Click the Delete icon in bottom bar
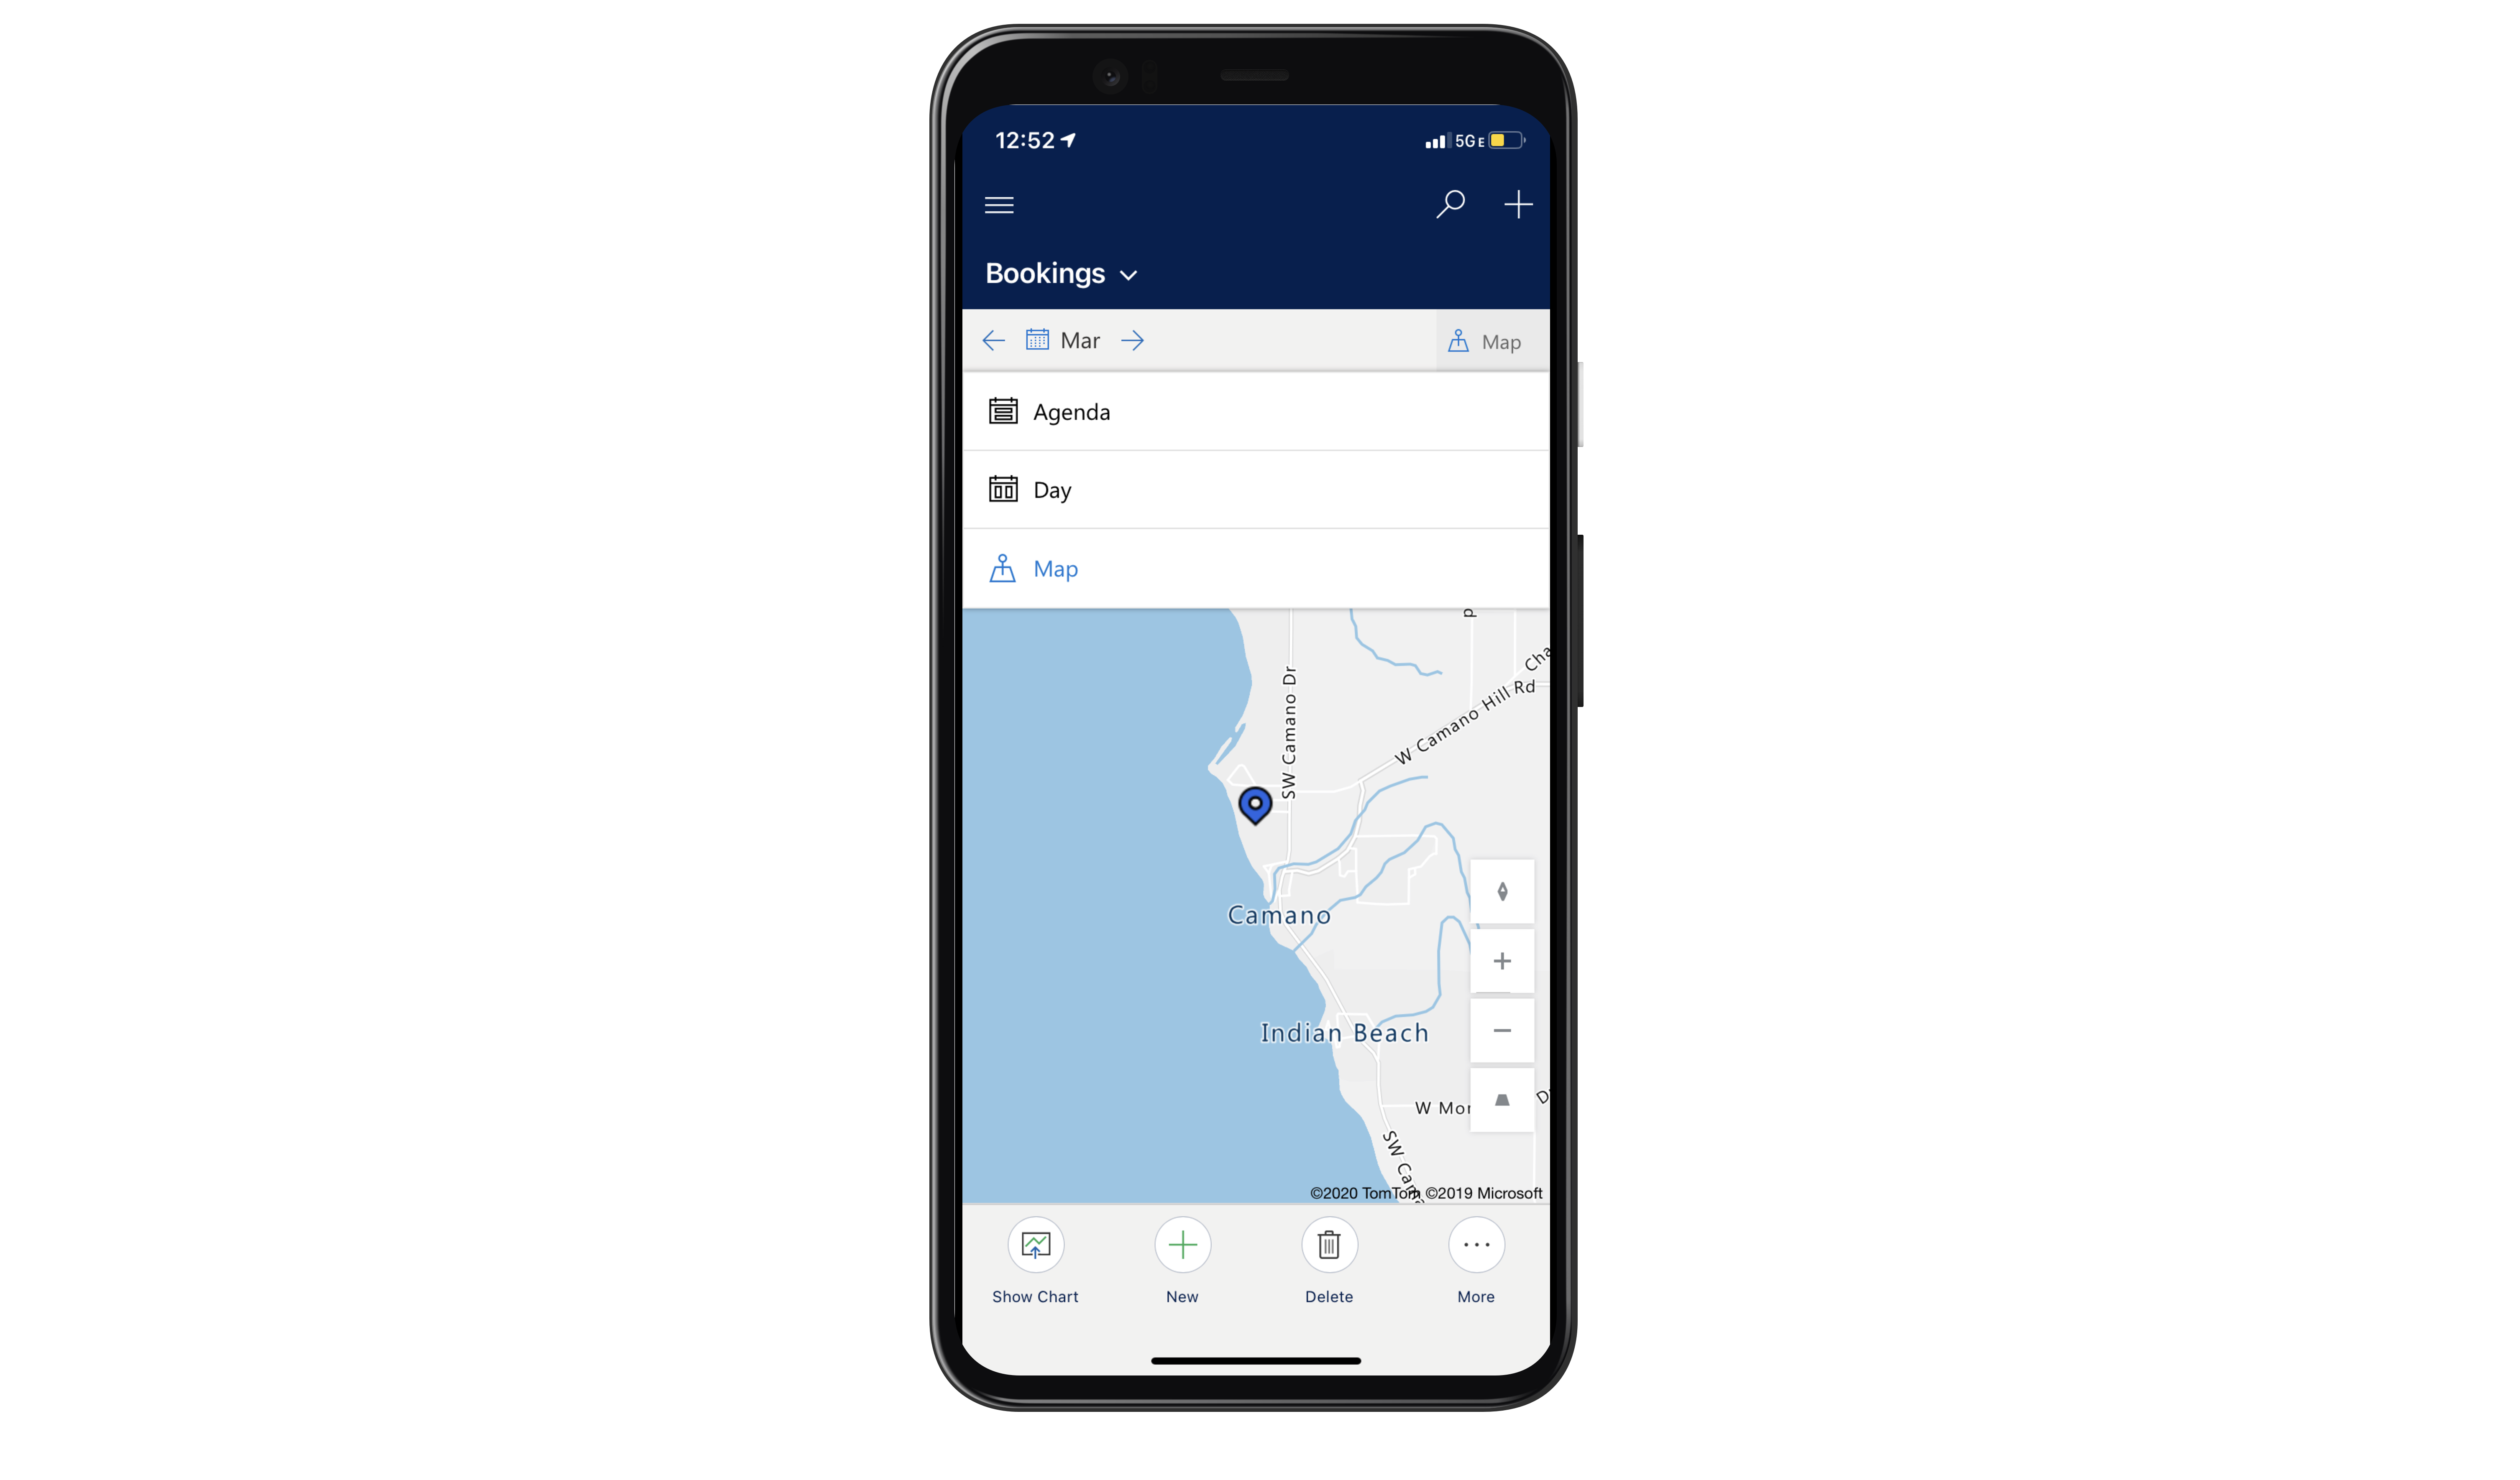This screenshot has height=1480, width=2520. (x=1329, y=1246)
